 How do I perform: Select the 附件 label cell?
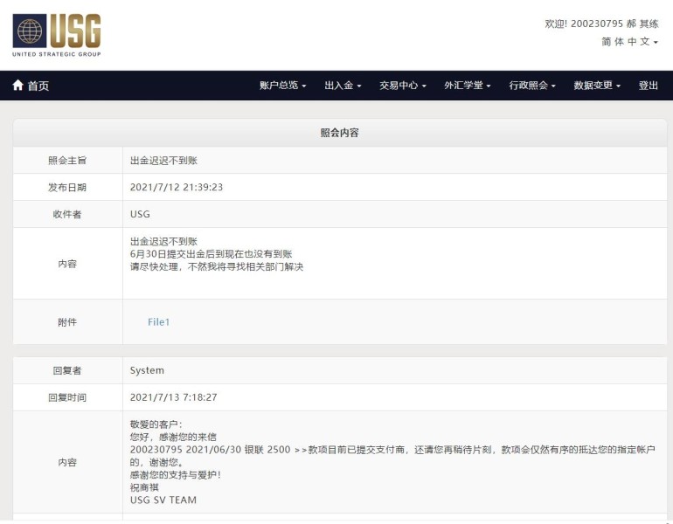click(67, 322)
